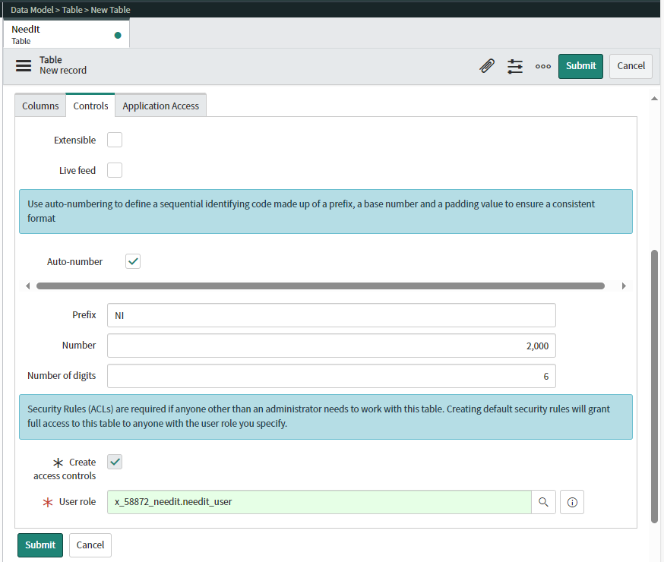This screenshot has height=562, width=664.
Task: Click into the Prefix field
Action: click(331, 315)
